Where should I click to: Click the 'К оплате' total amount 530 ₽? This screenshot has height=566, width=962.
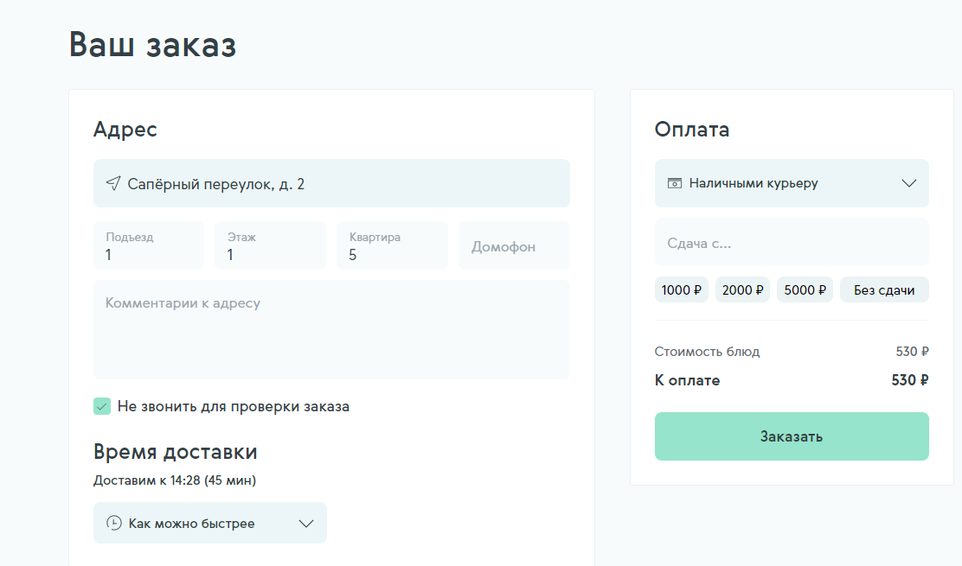[x=910, y=380]
